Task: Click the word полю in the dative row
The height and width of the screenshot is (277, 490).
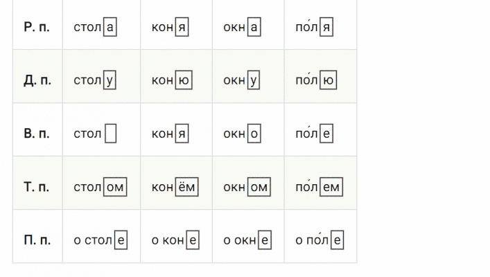Action: pos(315,80)
